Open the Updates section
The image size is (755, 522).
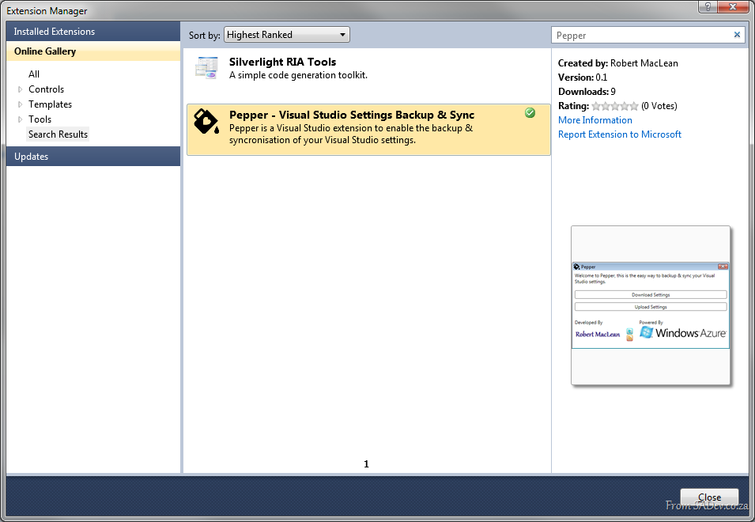click(93, 157)
